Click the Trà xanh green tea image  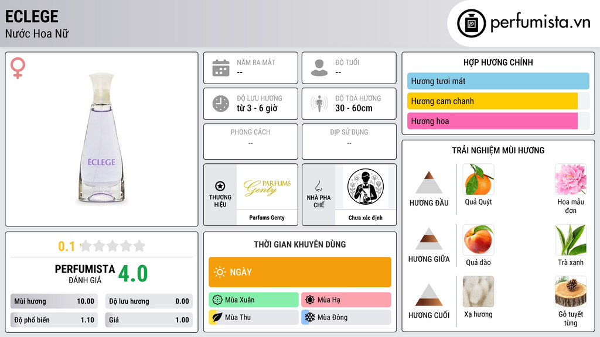(x=571, y=239)
